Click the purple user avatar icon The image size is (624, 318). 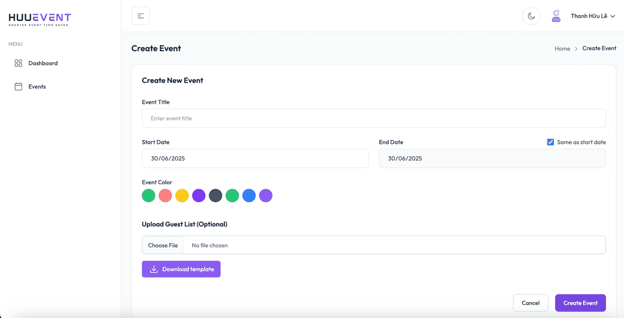(556, 16)
